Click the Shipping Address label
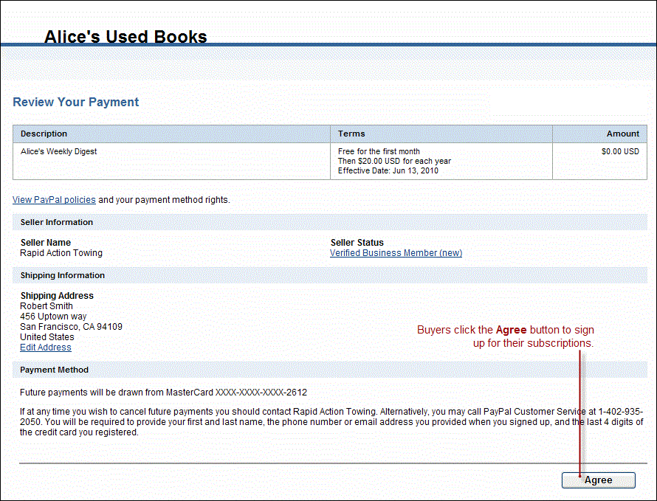Image resolution: width=657 pixels, height=501 pixels. [x=57, y=296]
